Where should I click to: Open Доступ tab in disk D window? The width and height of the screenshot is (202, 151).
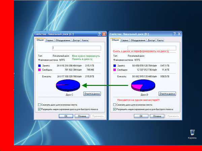[151, 40]
